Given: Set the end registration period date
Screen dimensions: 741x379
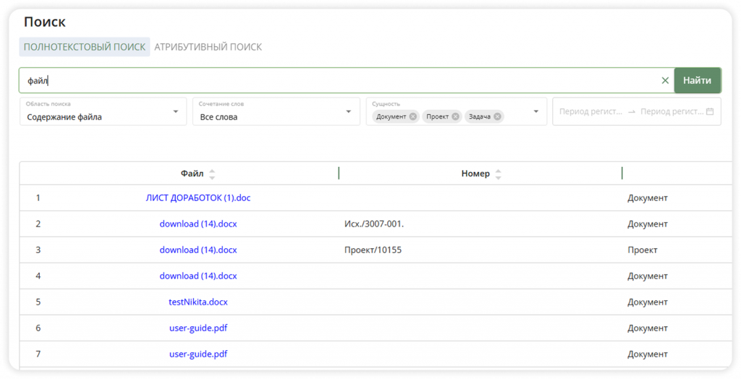Looking at the screenshot, I should pos(672,111).
